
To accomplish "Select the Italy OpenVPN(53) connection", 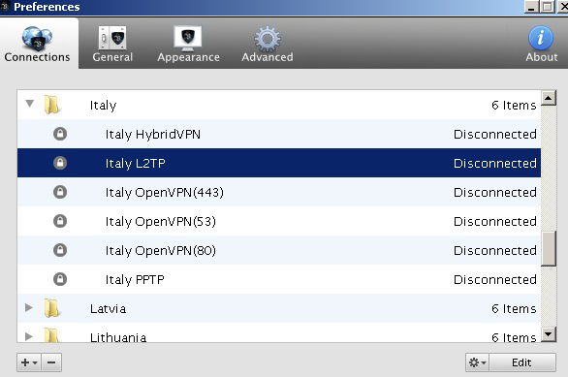I will 279,221.
